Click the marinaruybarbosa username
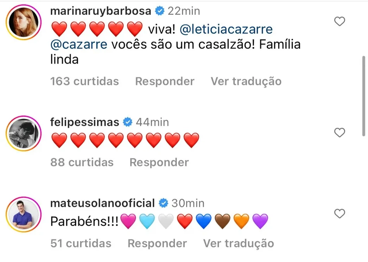 (101, 11)
